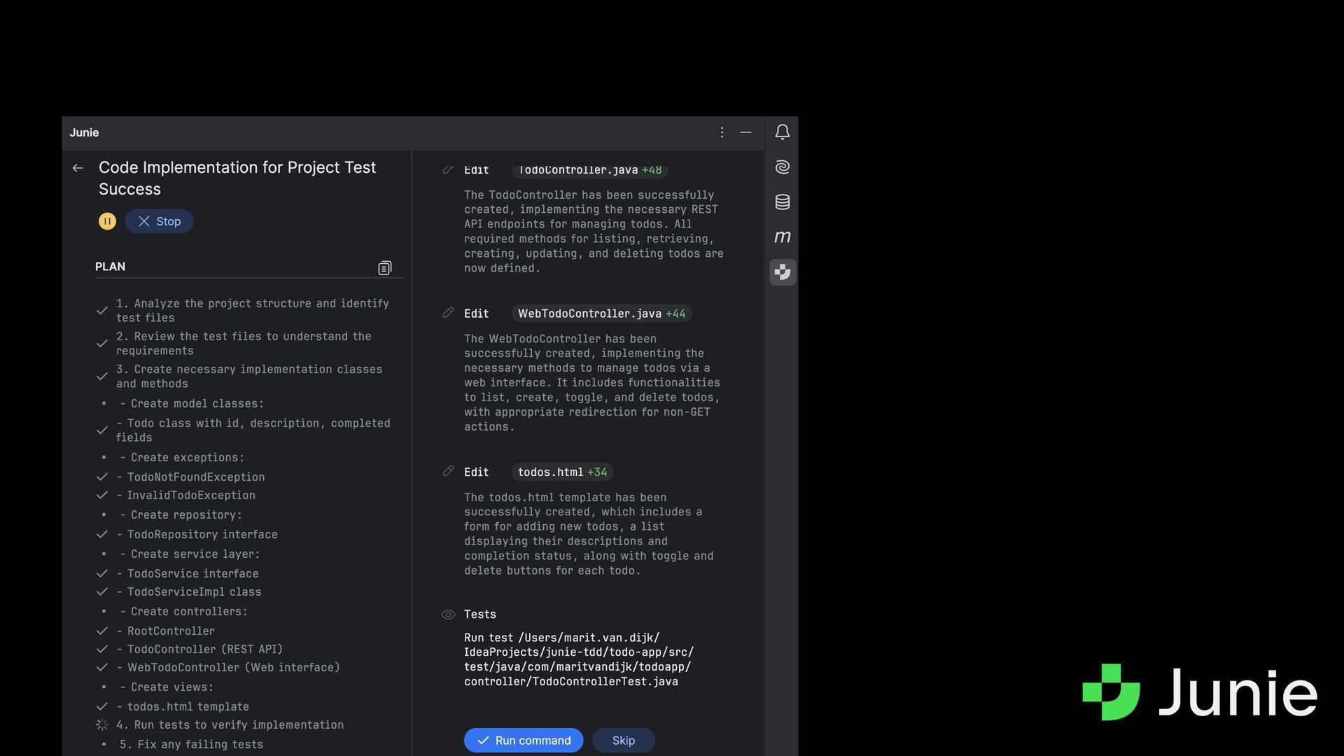Image resolution: width=1344 pixels, height=756 pixels.
Task: Skip the test command
Action: [x=623, y=741]
